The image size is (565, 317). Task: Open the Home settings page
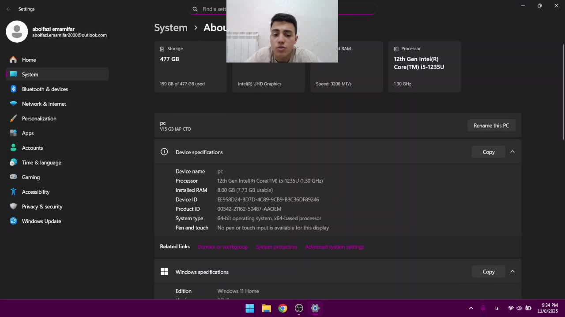click(29, 60)
